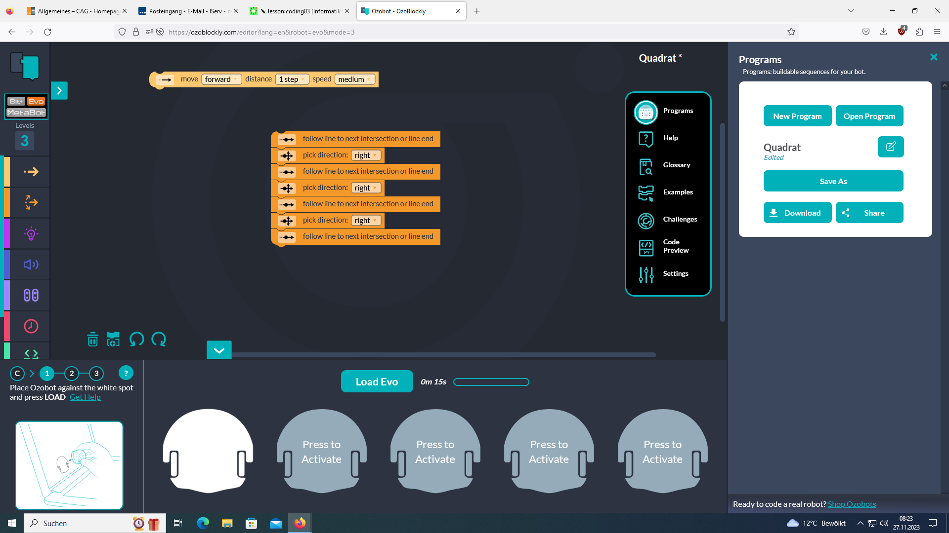The height and width of the screenshot is (533, 949).
Task: Open the Light Effects blocks category
Action: [31, 233]
